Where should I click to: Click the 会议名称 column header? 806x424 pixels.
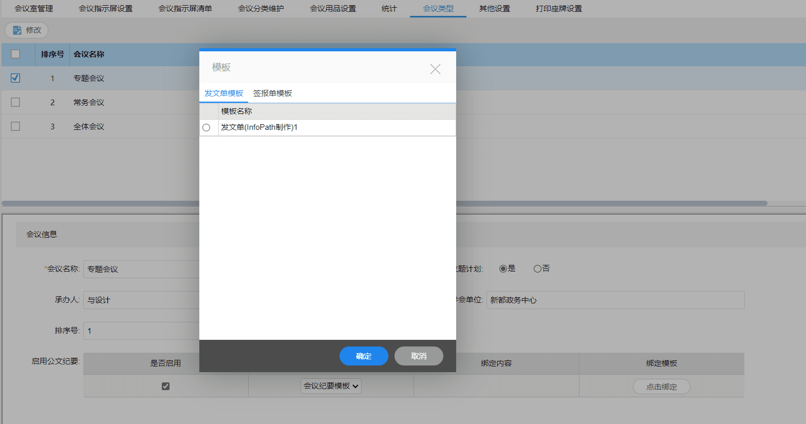(x=89, y=54)
